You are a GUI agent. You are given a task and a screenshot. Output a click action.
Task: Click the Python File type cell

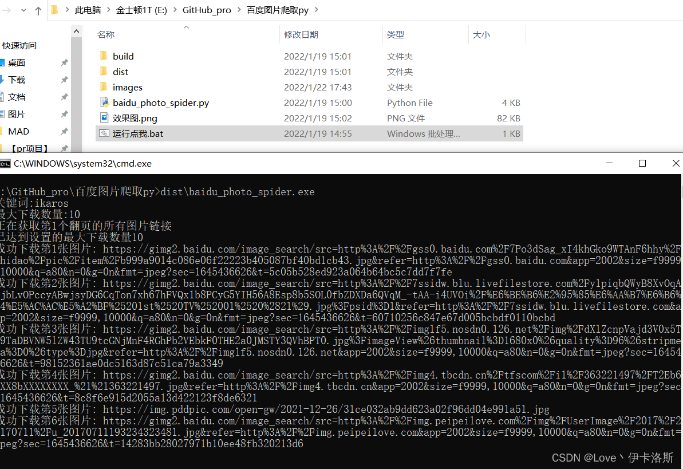pyautogui.click(x=409, y=103)
